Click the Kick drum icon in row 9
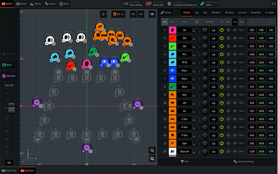 tap(172, 95)
